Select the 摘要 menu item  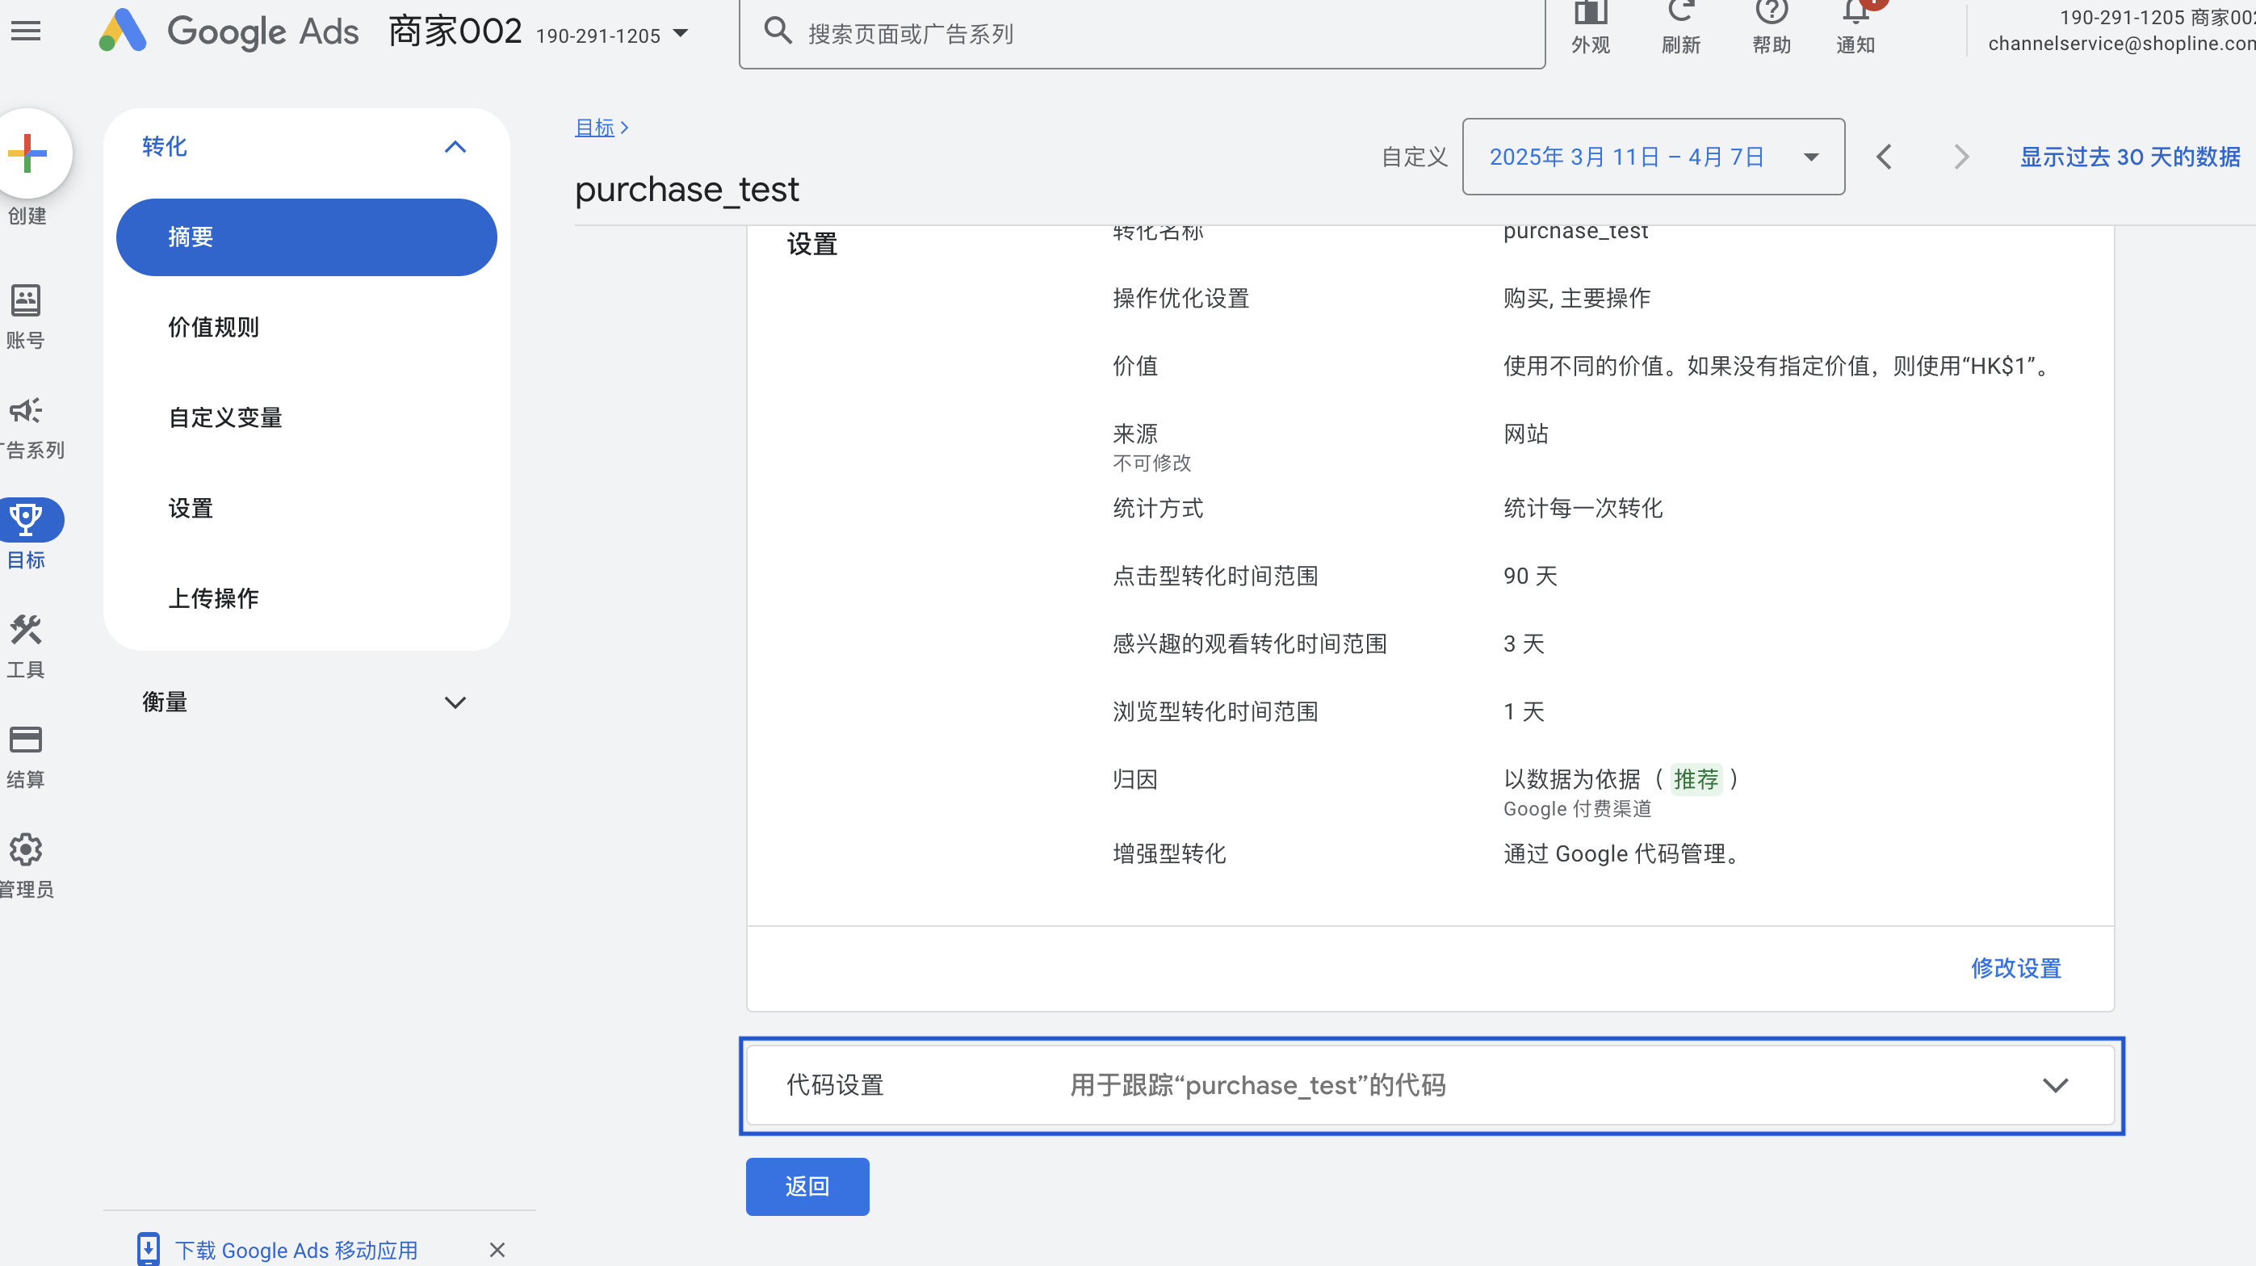[307, 237]
